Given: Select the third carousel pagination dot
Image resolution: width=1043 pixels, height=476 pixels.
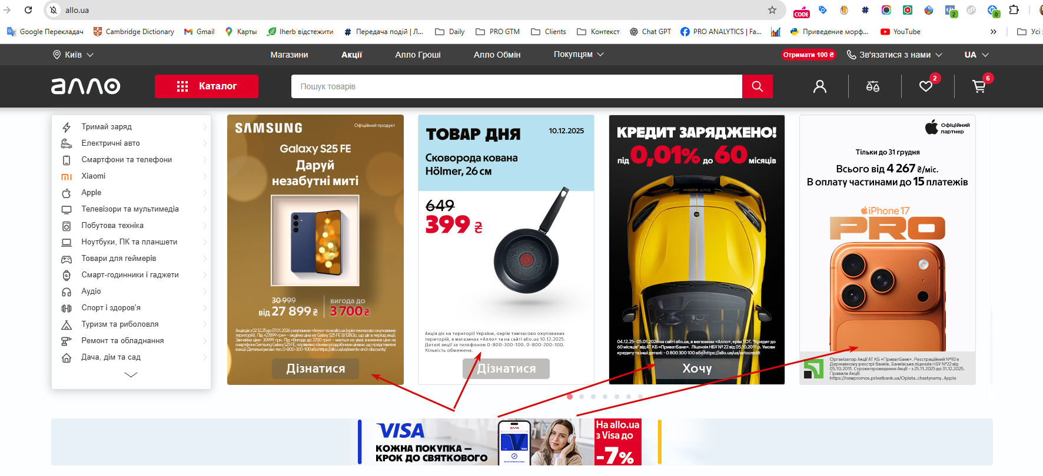Looking at the screenshot, I should pyautogui.click(x=593, y=397).
